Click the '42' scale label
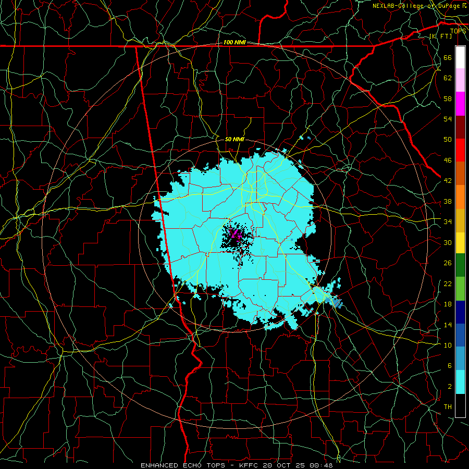469x469 pixels. click(x=448, y=181)
